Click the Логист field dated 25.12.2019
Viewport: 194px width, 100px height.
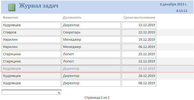point(91,54)
